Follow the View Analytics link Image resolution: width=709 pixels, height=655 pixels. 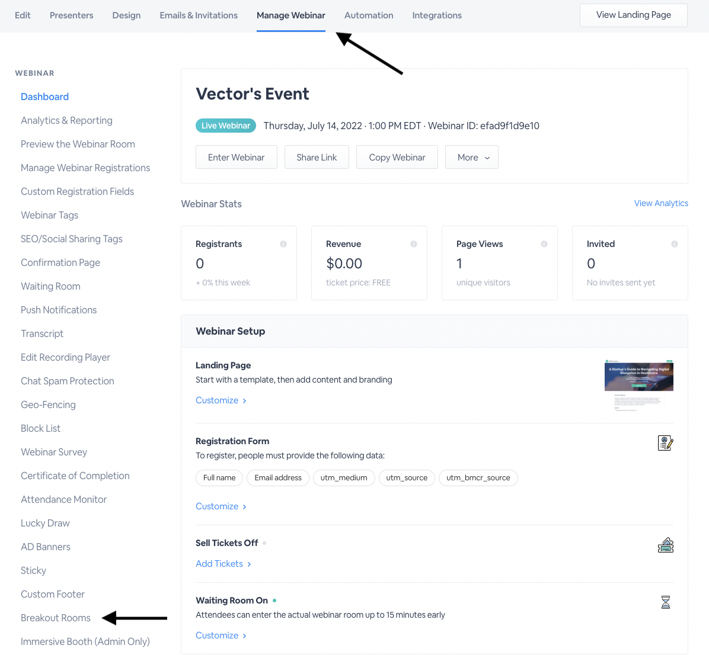point(661,203)
